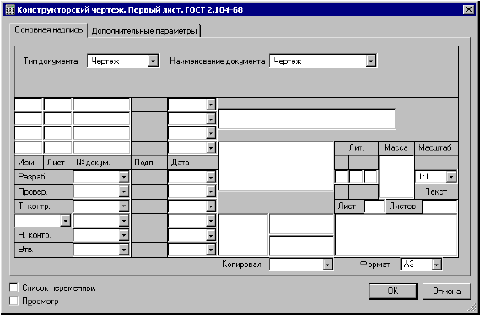
Task: Click the Листов count input field
Action: [440, 206]
